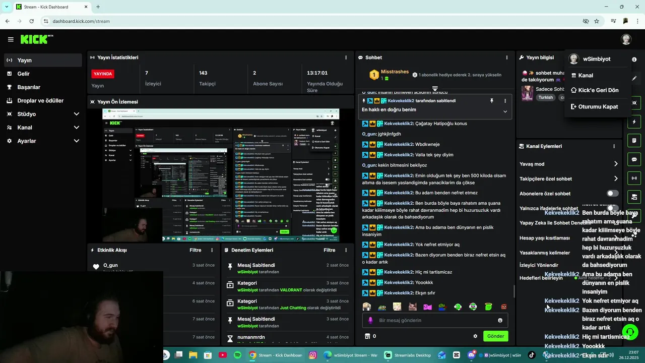Click the note page quick action icon
Screen dimensions: 645x363
pyautogui.click(x=634, y=141)
